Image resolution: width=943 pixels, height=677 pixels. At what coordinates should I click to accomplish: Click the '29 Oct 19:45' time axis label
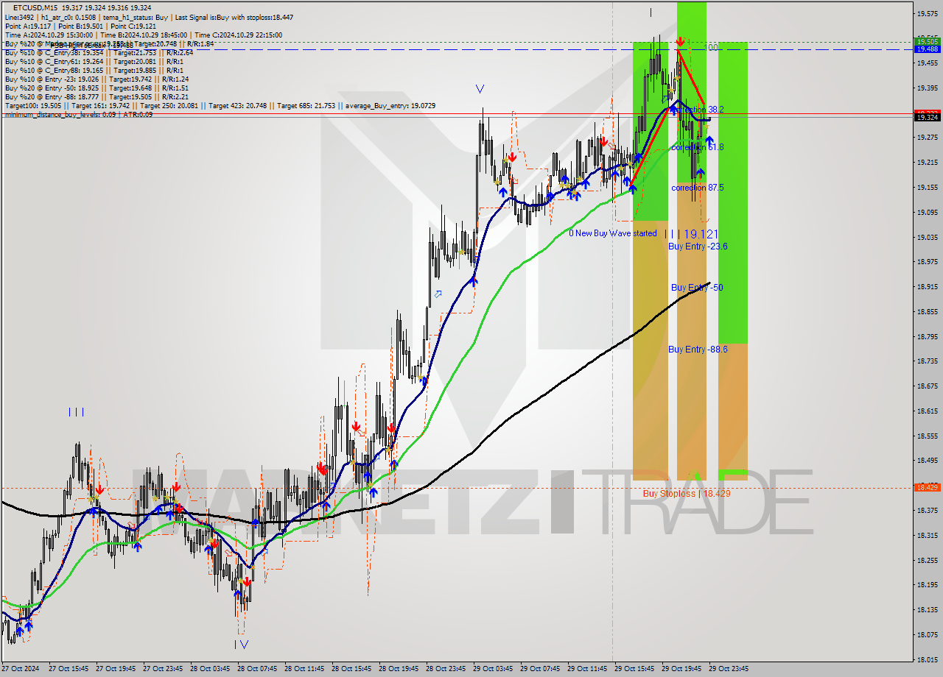pos(681,669)
